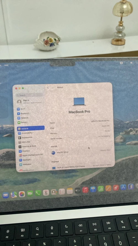Open Mail from the Dock
138x246 pixels.
point(6,195)
